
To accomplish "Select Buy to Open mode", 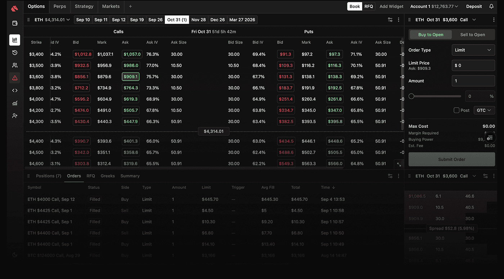I will point(431,35).
